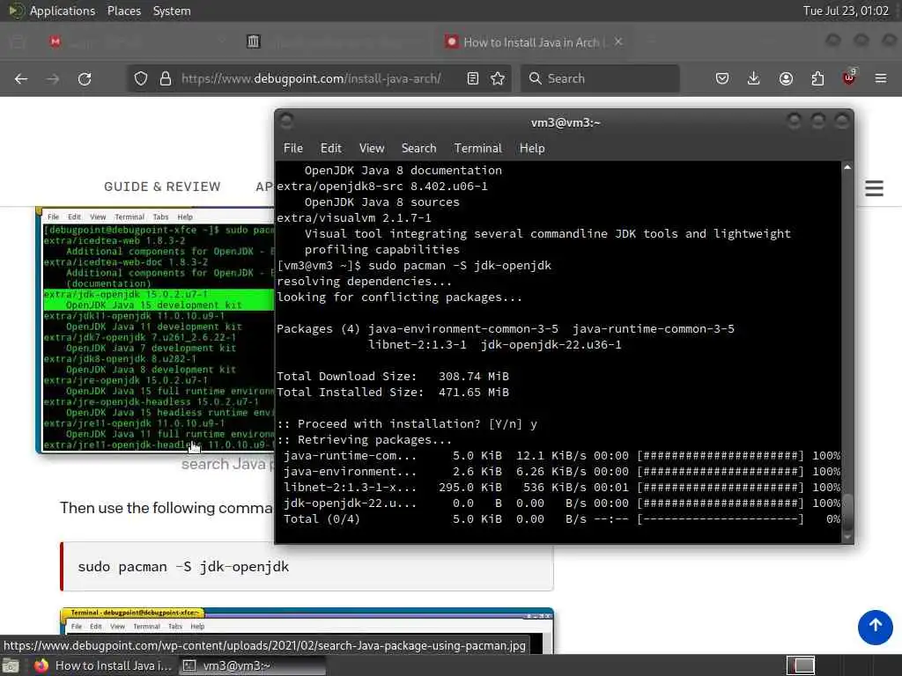Click the Firefox Search box
Image resolution: width=902 pixels, height=676 pixels.
coord(600,78)
